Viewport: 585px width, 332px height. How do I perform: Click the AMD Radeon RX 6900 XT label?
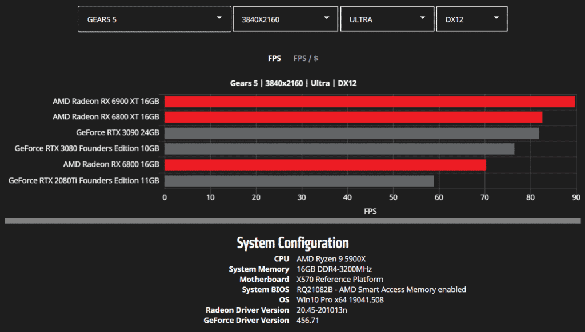point(106,102)
